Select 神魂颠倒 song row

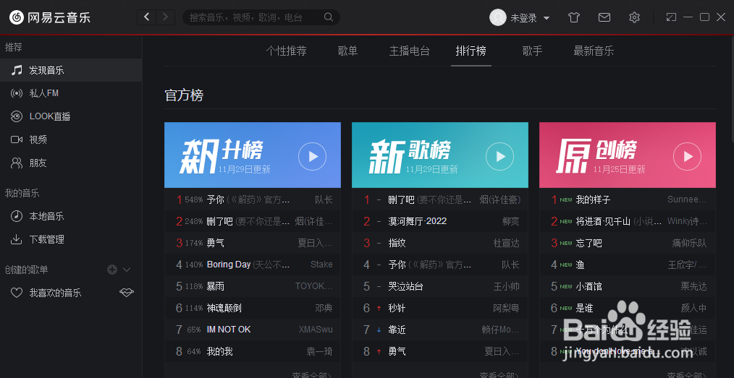(253, 308)
